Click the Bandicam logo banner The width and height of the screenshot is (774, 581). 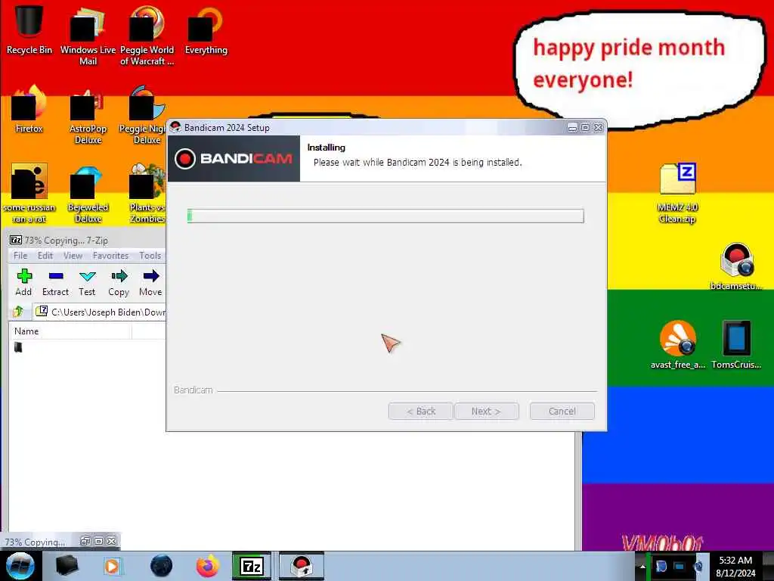234,159
